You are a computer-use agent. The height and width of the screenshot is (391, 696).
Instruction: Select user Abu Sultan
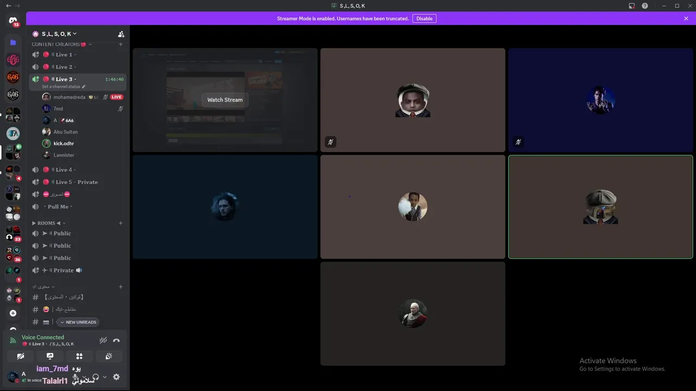pos(82,132)
